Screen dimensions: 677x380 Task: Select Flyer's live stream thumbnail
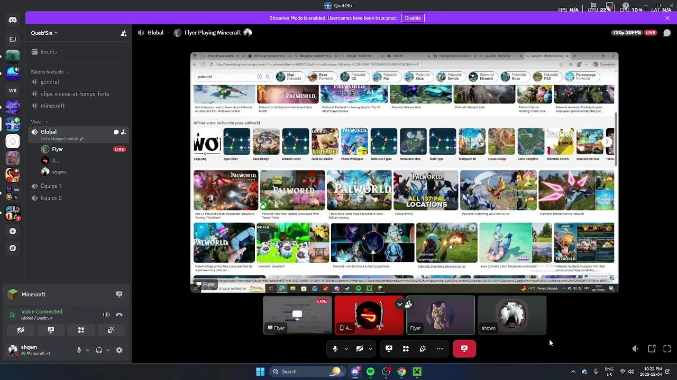pyautogui.click(x=298, y=315)
